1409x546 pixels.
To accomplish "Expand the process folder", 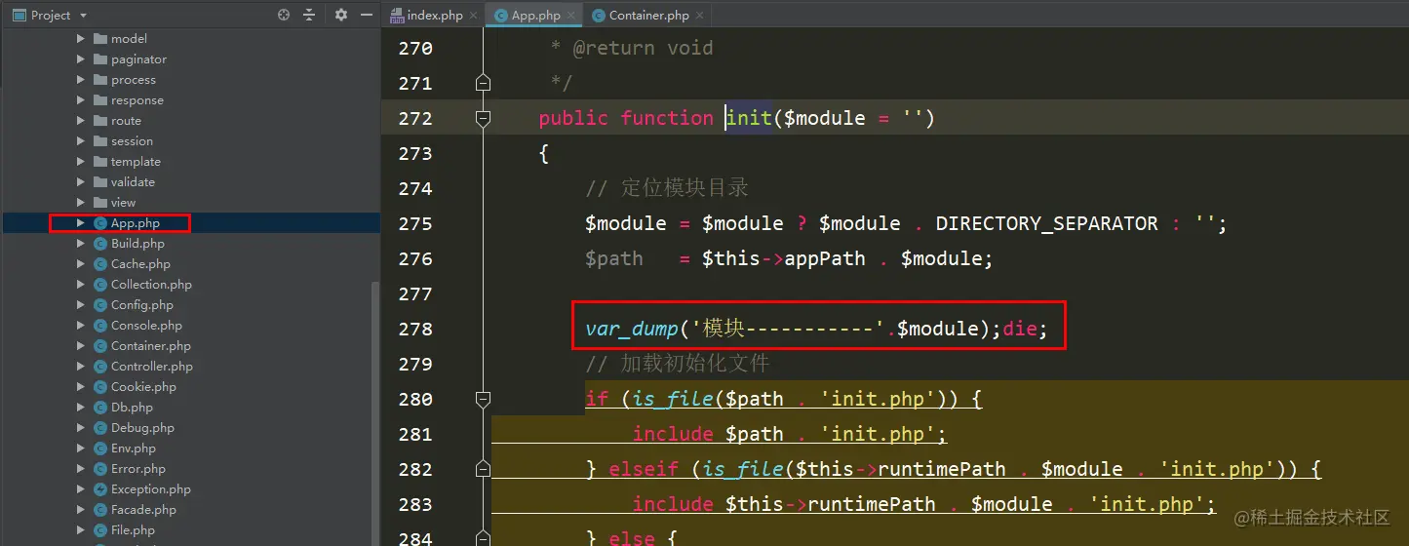I will [81, 80].
